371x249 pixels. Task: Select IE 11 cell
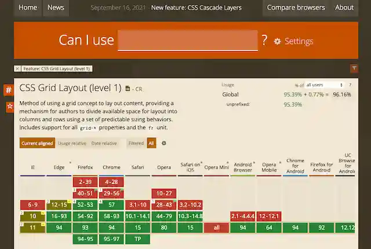coord(32,228)
